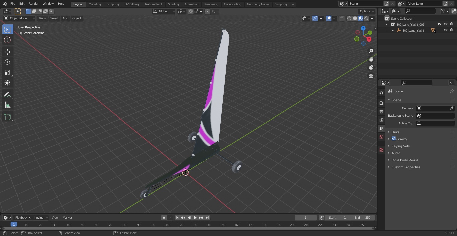Jump to the timeline end frame
The height and width of the screenshot is (236, 457).
tap(207, 218)
